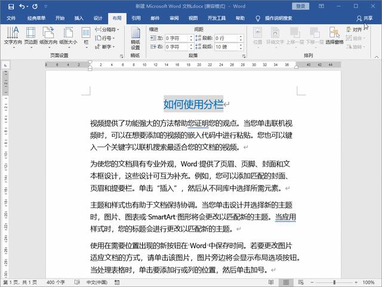Click the 登录 sign-in button
This screenshot has height=287, width=382.
(300, 6)
